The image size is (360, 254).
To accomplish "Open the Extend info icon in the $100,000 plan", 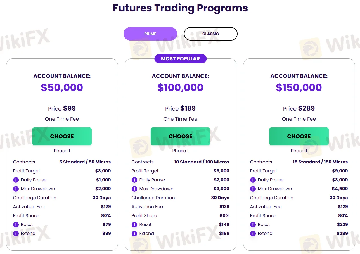I will (x=134, y=234).
